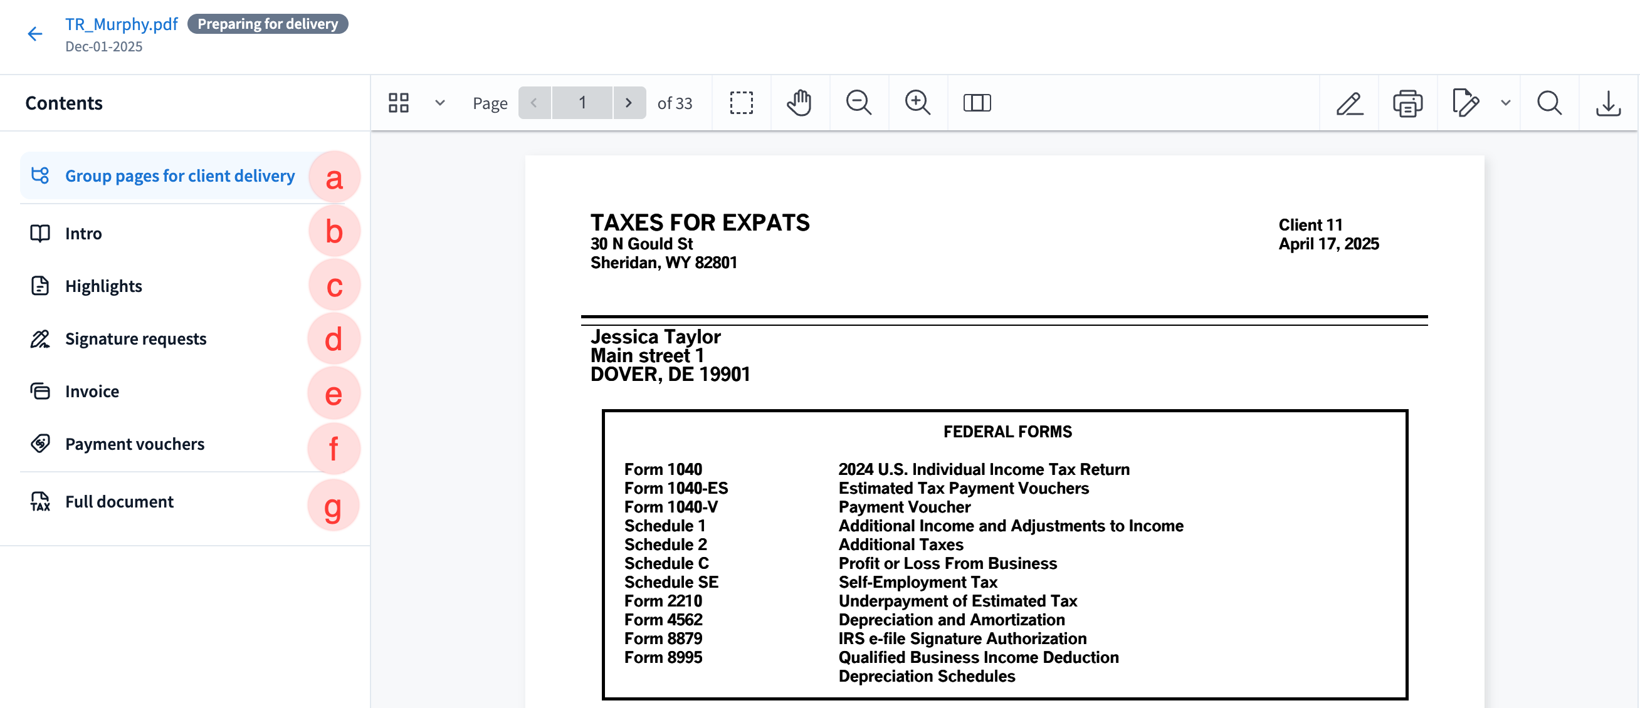This screenshot has height=708, width=1640.
Task: Click the 'Sheridan, WY 82801' address line
Action: coord(664,263)
